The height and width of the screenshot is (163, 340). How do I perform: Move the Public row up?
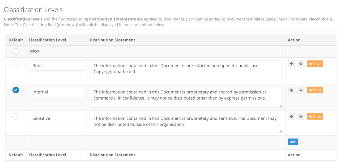click(291, 64)
